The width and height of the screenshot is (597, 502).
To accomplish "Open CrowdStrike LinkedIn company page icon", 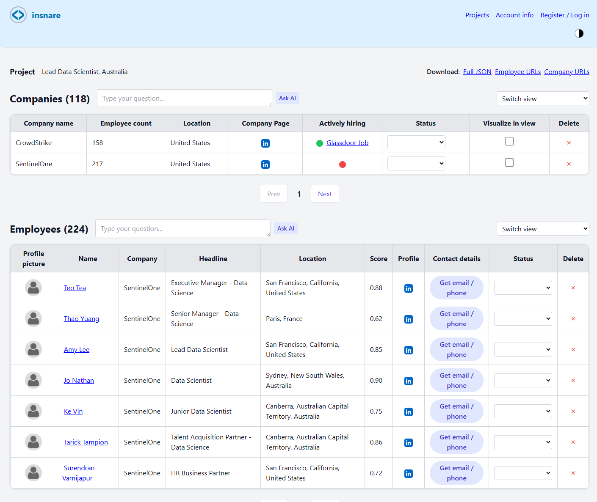I will tap(265, 143).
